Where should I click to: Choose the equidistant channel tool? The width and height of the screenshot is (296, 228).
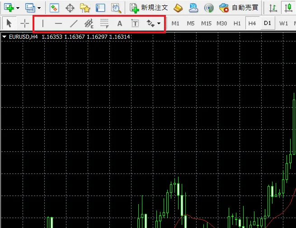[x=89, y=23]
